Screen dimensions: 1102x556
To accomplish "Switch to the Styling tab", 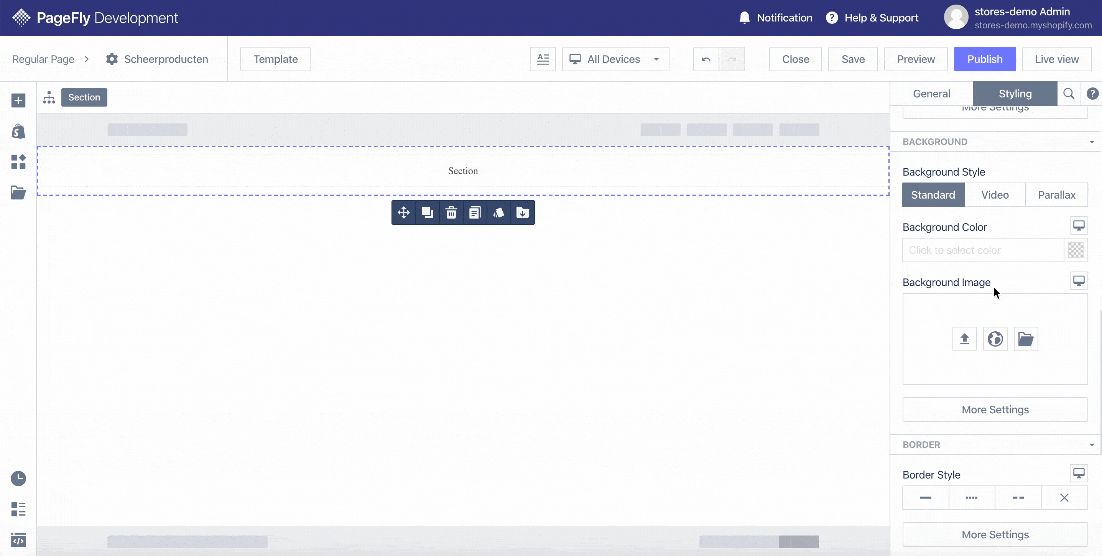I will tap(1015, 94).
